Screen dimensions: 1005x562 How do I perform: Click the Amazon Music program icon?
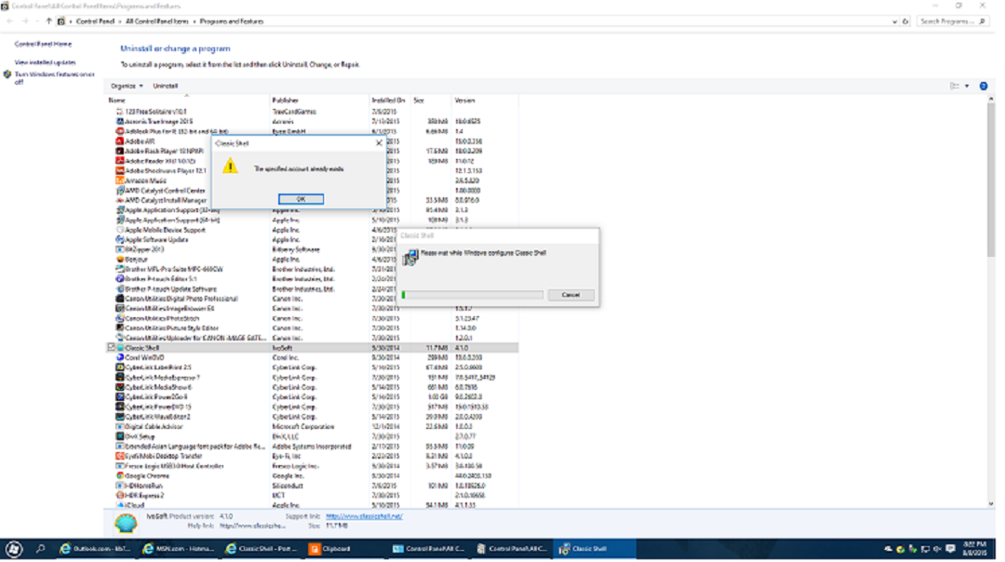(x=119, y=181)
